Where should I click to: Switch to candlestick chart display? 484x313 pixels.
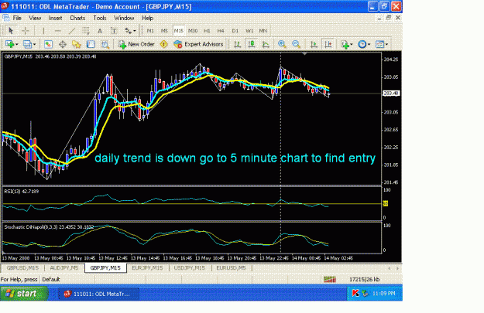[x=252, y=44]
